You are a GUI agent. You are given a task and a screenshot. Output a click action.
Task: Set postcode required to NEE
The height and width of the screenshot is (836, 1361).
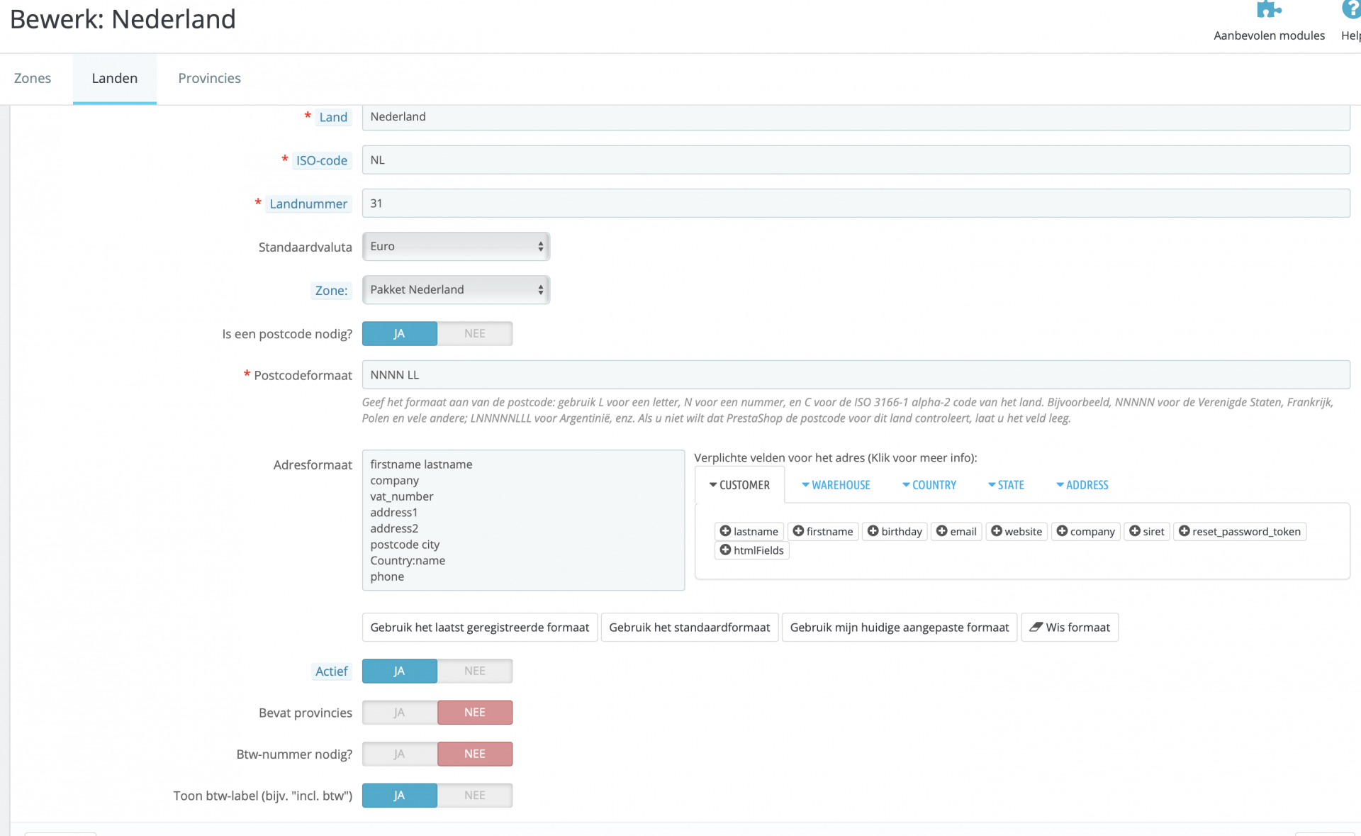tap(475, 333)
